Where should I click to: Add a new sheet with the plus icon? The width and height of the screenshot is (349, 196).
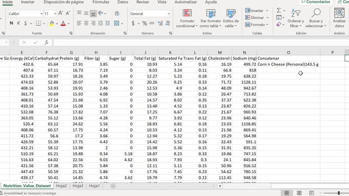[113, 186]
